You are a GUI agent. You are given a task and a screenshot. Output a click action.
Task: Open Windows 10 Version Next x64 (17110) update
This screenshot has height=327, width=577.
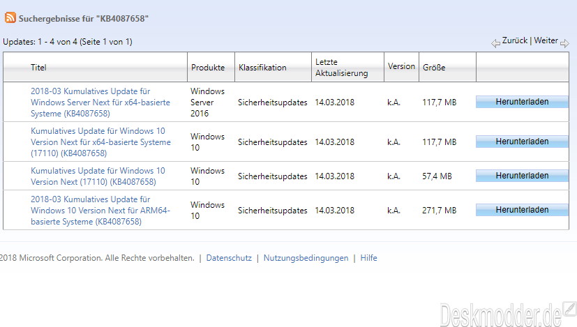click(100, 142)
